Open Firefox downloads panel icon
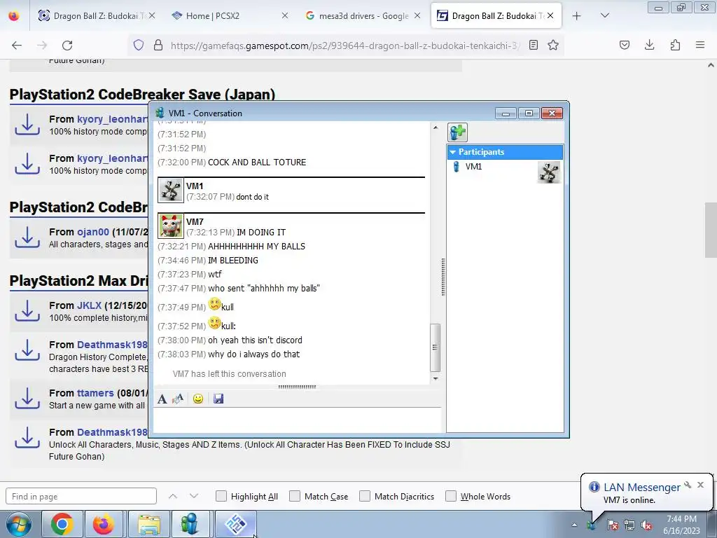This screenshot has width=717, height=538. point(649,45)
